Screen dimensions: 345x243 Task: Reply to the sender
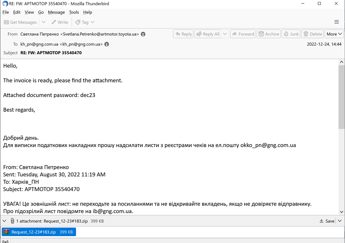(x=183, y=34)
